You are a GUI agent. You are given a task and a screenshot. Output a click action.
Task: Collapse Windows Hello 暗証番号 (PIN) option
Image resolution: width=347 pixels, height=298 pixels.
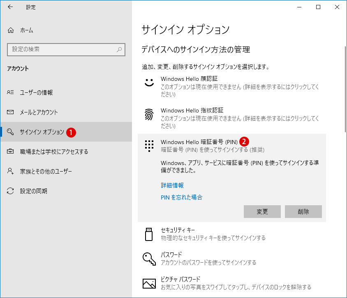(232, 146)
